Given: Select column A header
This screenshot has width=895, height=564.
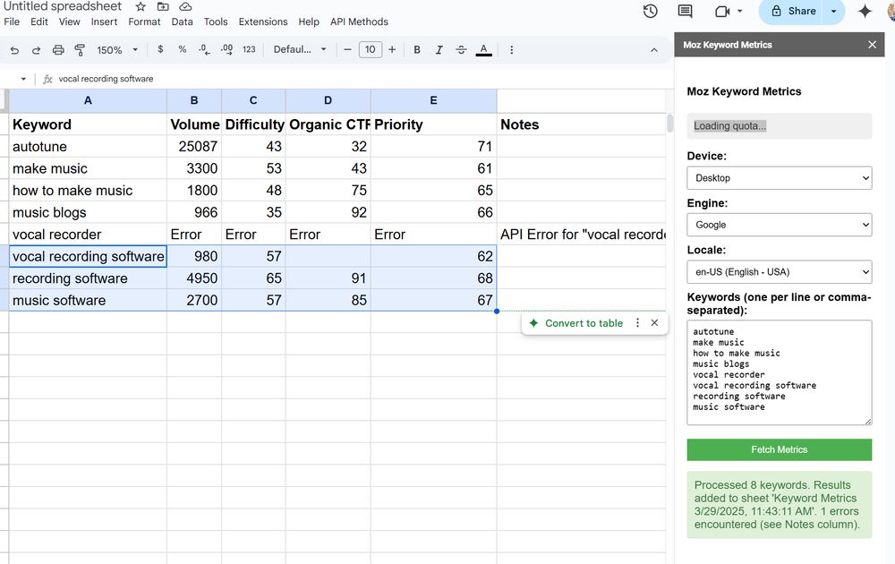Looking at the screenshot, I should click(88, 100).
